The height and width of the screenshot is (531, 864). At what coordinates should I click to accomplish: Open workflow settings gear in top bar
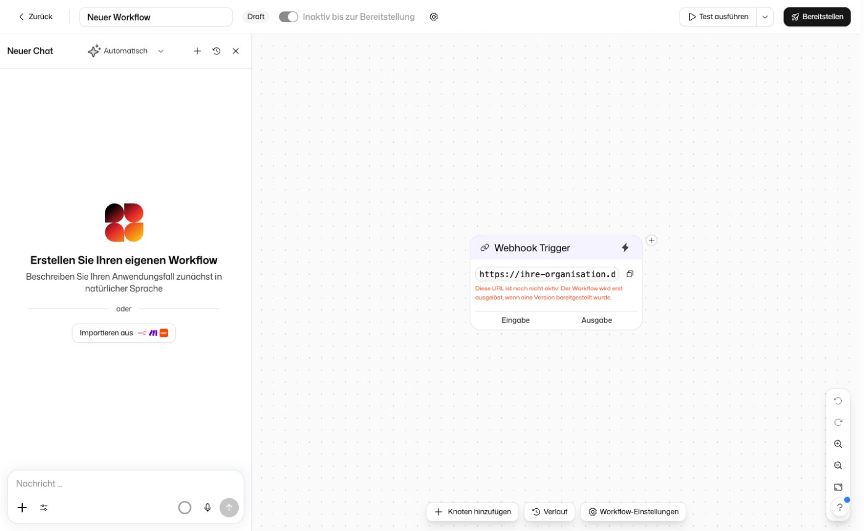point(434,17)
